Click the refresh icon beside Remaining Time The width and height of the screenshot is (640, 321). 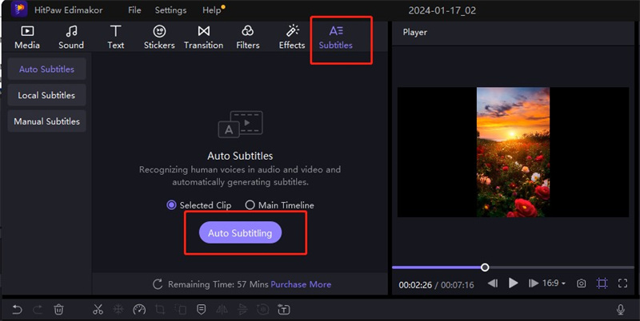[158, 284]
